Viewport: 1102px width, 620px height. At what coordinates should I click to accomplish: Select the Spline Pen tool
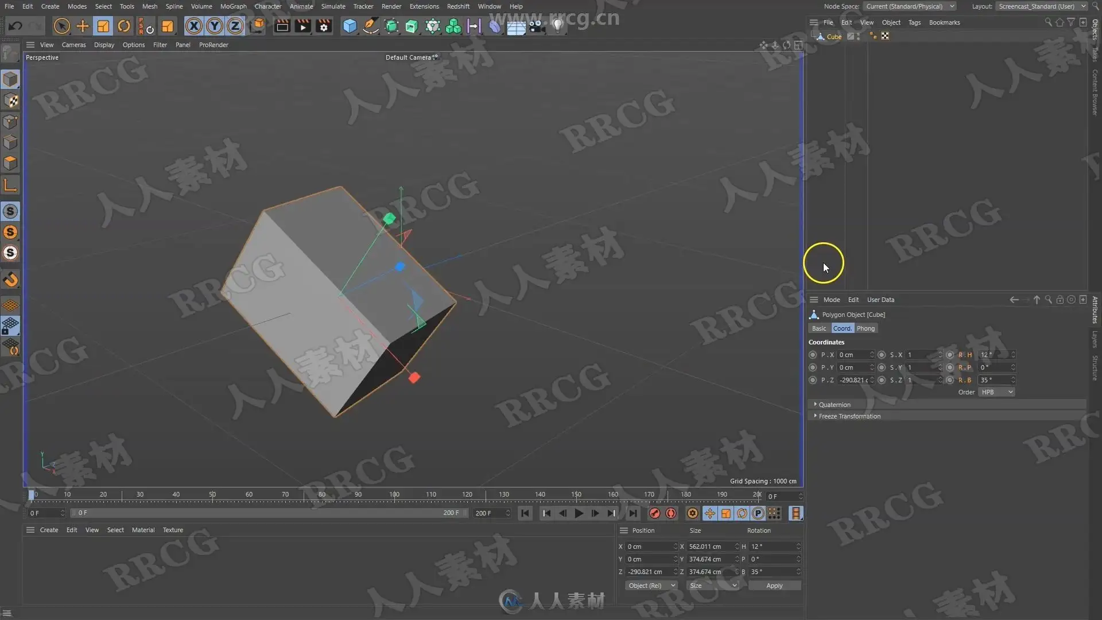(x=371, y=26)
